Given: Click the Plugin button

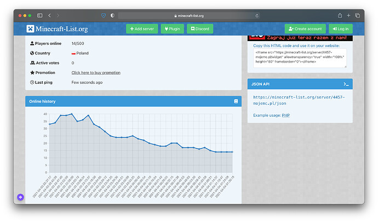Looking at the screenshot, I should coord(171,29).
